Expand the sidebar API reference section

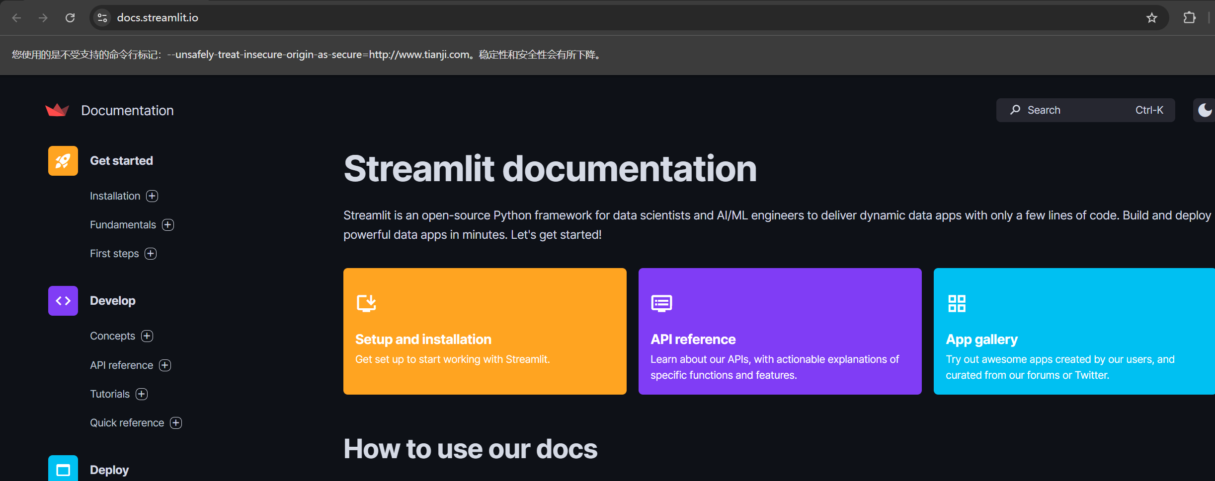click(165, 365)
